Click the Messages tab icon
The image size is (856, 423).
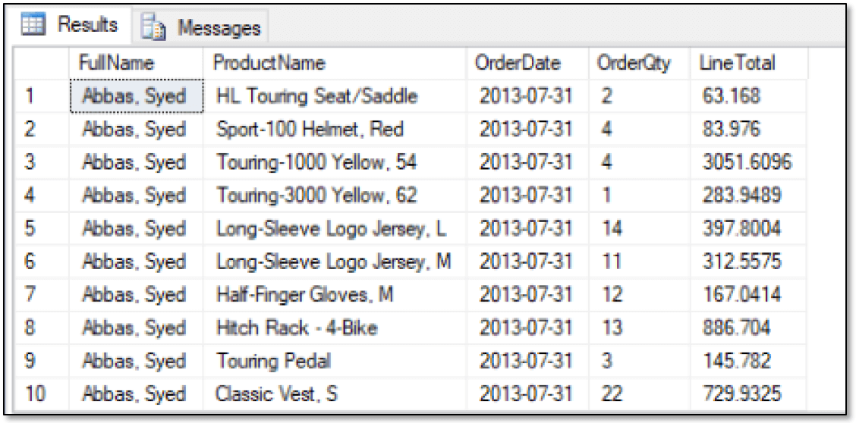(x=154, y=28)
